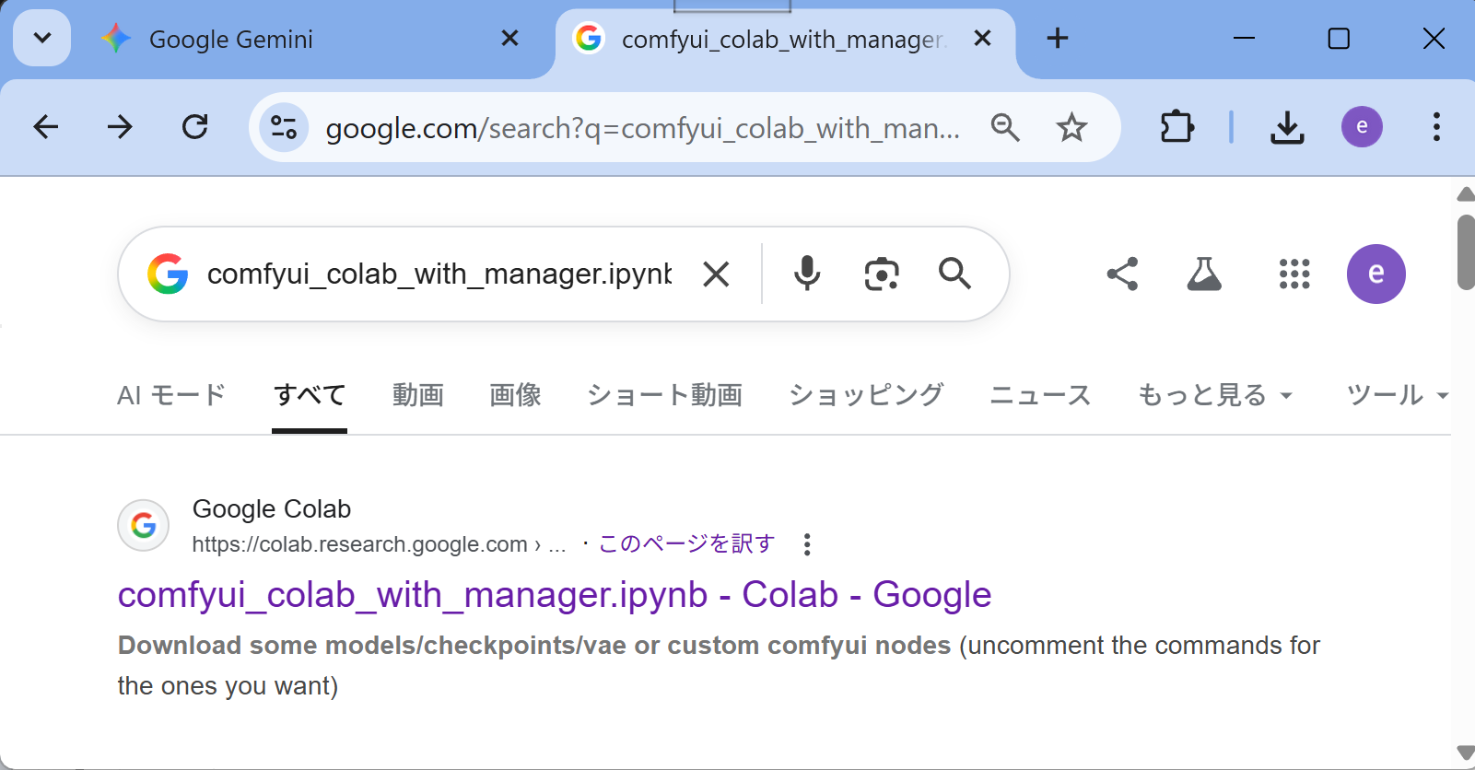Screen dimensions: 1475x770
Task: Open Google Lens image search
Action: click(x=881, y=274)
